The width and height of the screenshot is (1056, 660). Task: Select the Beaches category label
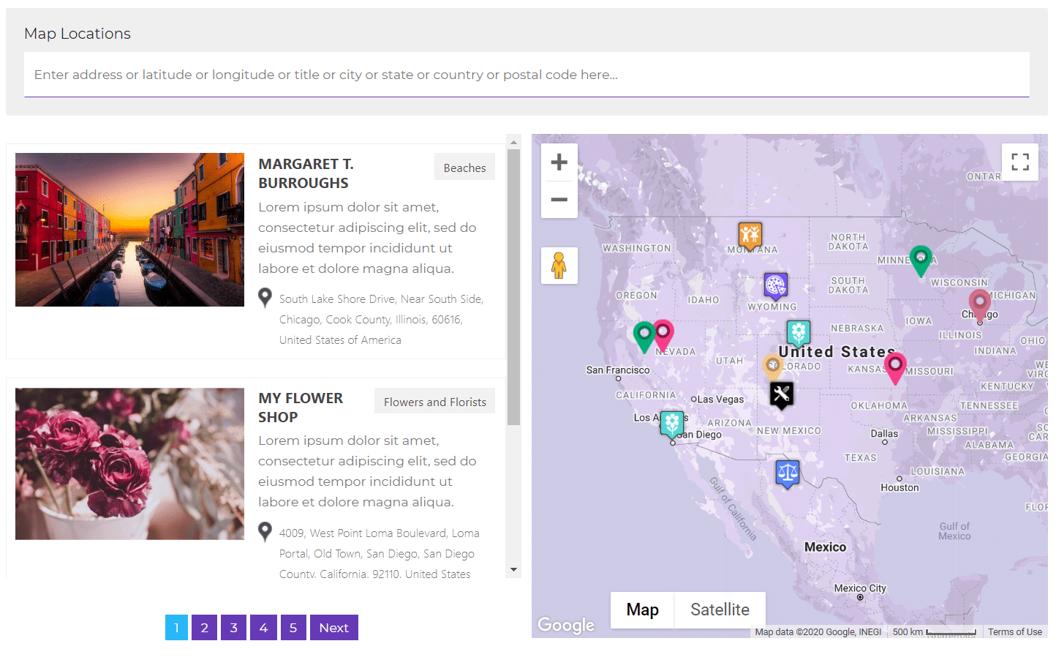(464, 167)
